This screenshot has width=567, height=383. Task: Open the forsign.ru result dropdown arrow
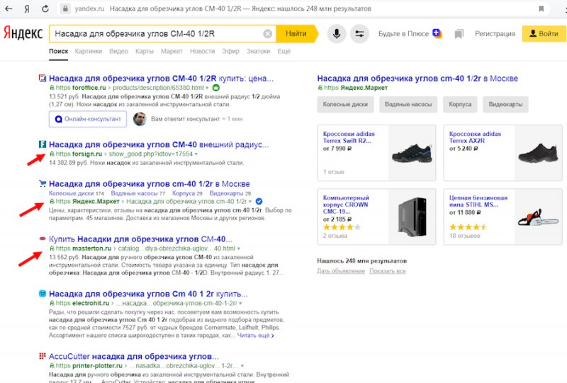tap(196, 154)
